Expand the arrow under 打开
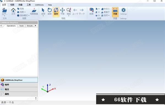165x105 pixels. click(x=4, y=16)
